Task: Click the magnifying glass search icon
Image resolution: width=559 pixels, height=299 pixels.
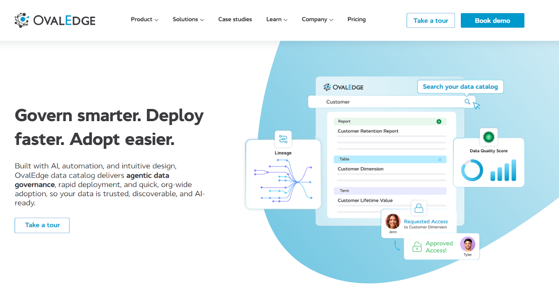Action: 467,102
